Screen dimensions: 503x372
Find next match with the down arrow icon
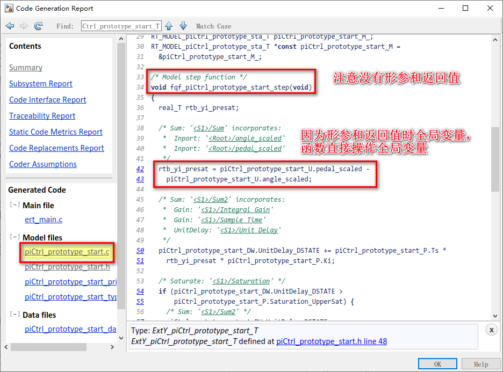tap(183, 25)
